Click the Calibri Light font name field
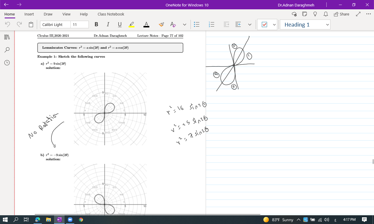Screen dimensions: 374x224 [x=55, y=24]
